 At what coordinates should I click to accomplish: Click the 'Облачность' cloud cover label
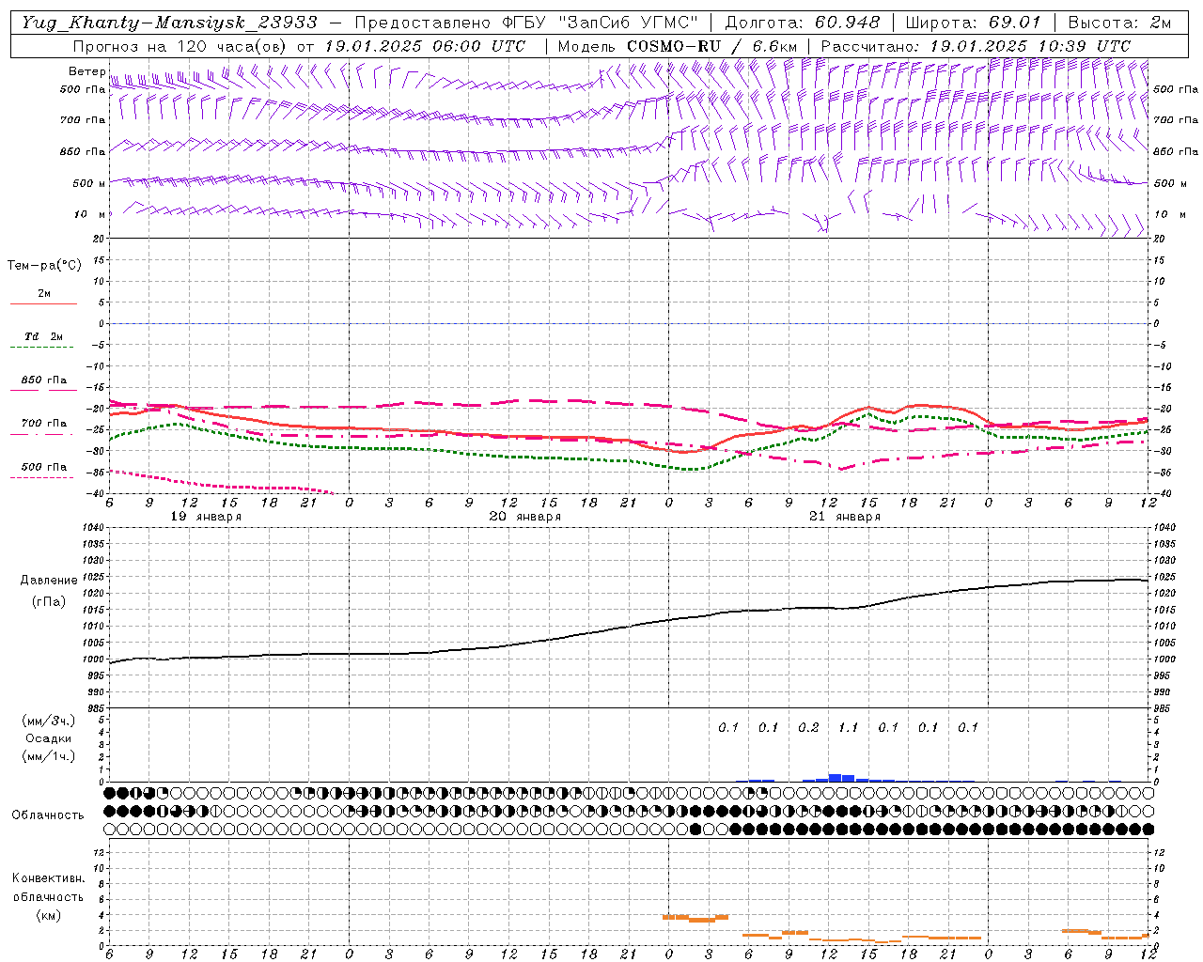(x=48, y=815)
